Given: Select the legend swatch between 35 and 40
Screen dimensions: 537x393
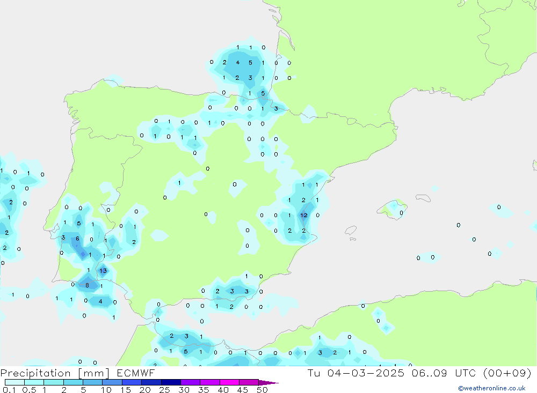Looking at the screenshot, I should (209, 382).
